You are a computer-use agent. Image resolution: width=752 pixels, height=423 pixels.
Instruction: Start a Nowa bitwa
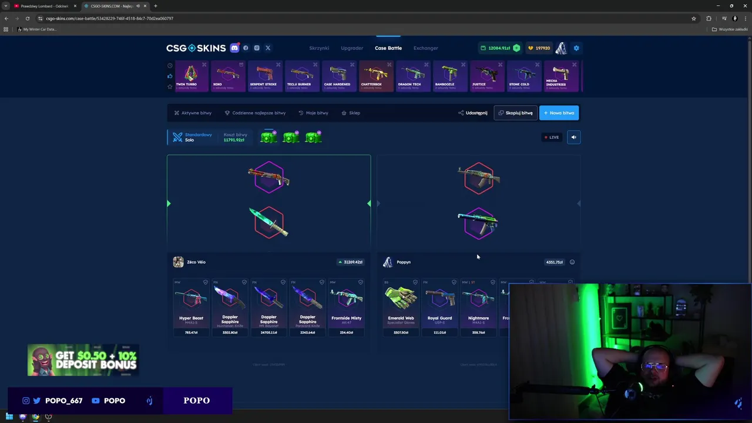tap(559, 113)
